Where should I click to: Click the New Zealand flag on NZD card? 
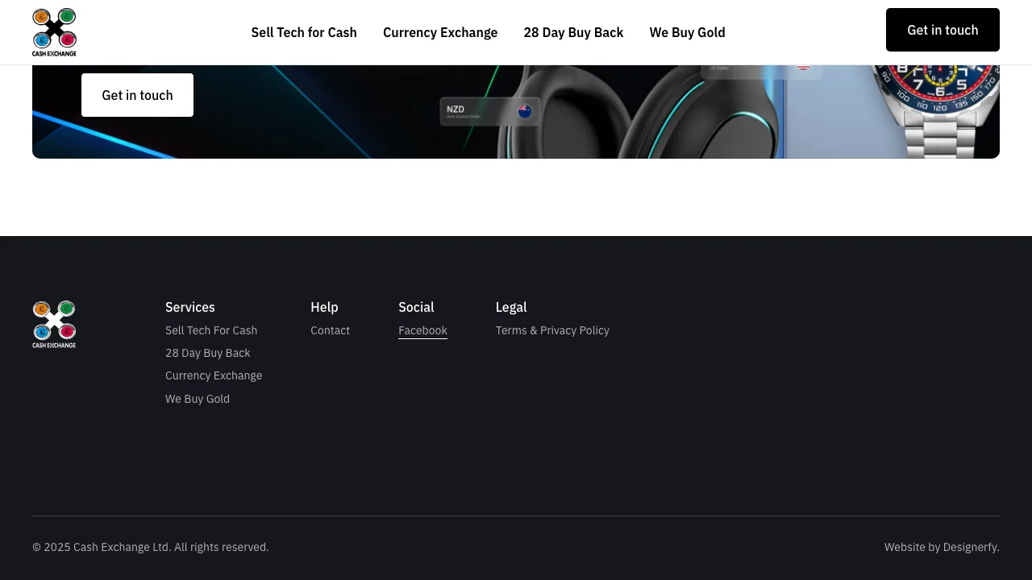[x=524, y=111]
